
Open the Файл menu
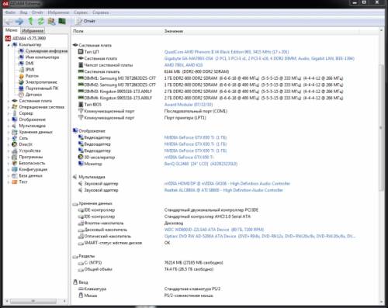10,12
